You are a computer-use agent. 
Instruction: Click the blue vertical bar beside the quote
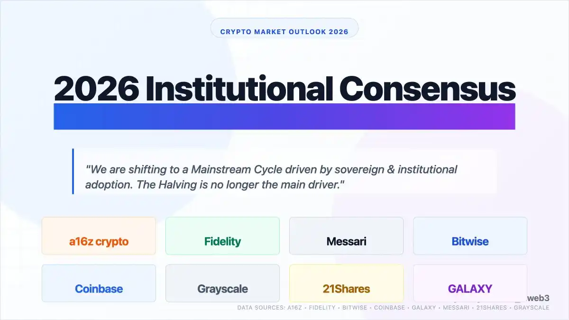tap(73, 171)
